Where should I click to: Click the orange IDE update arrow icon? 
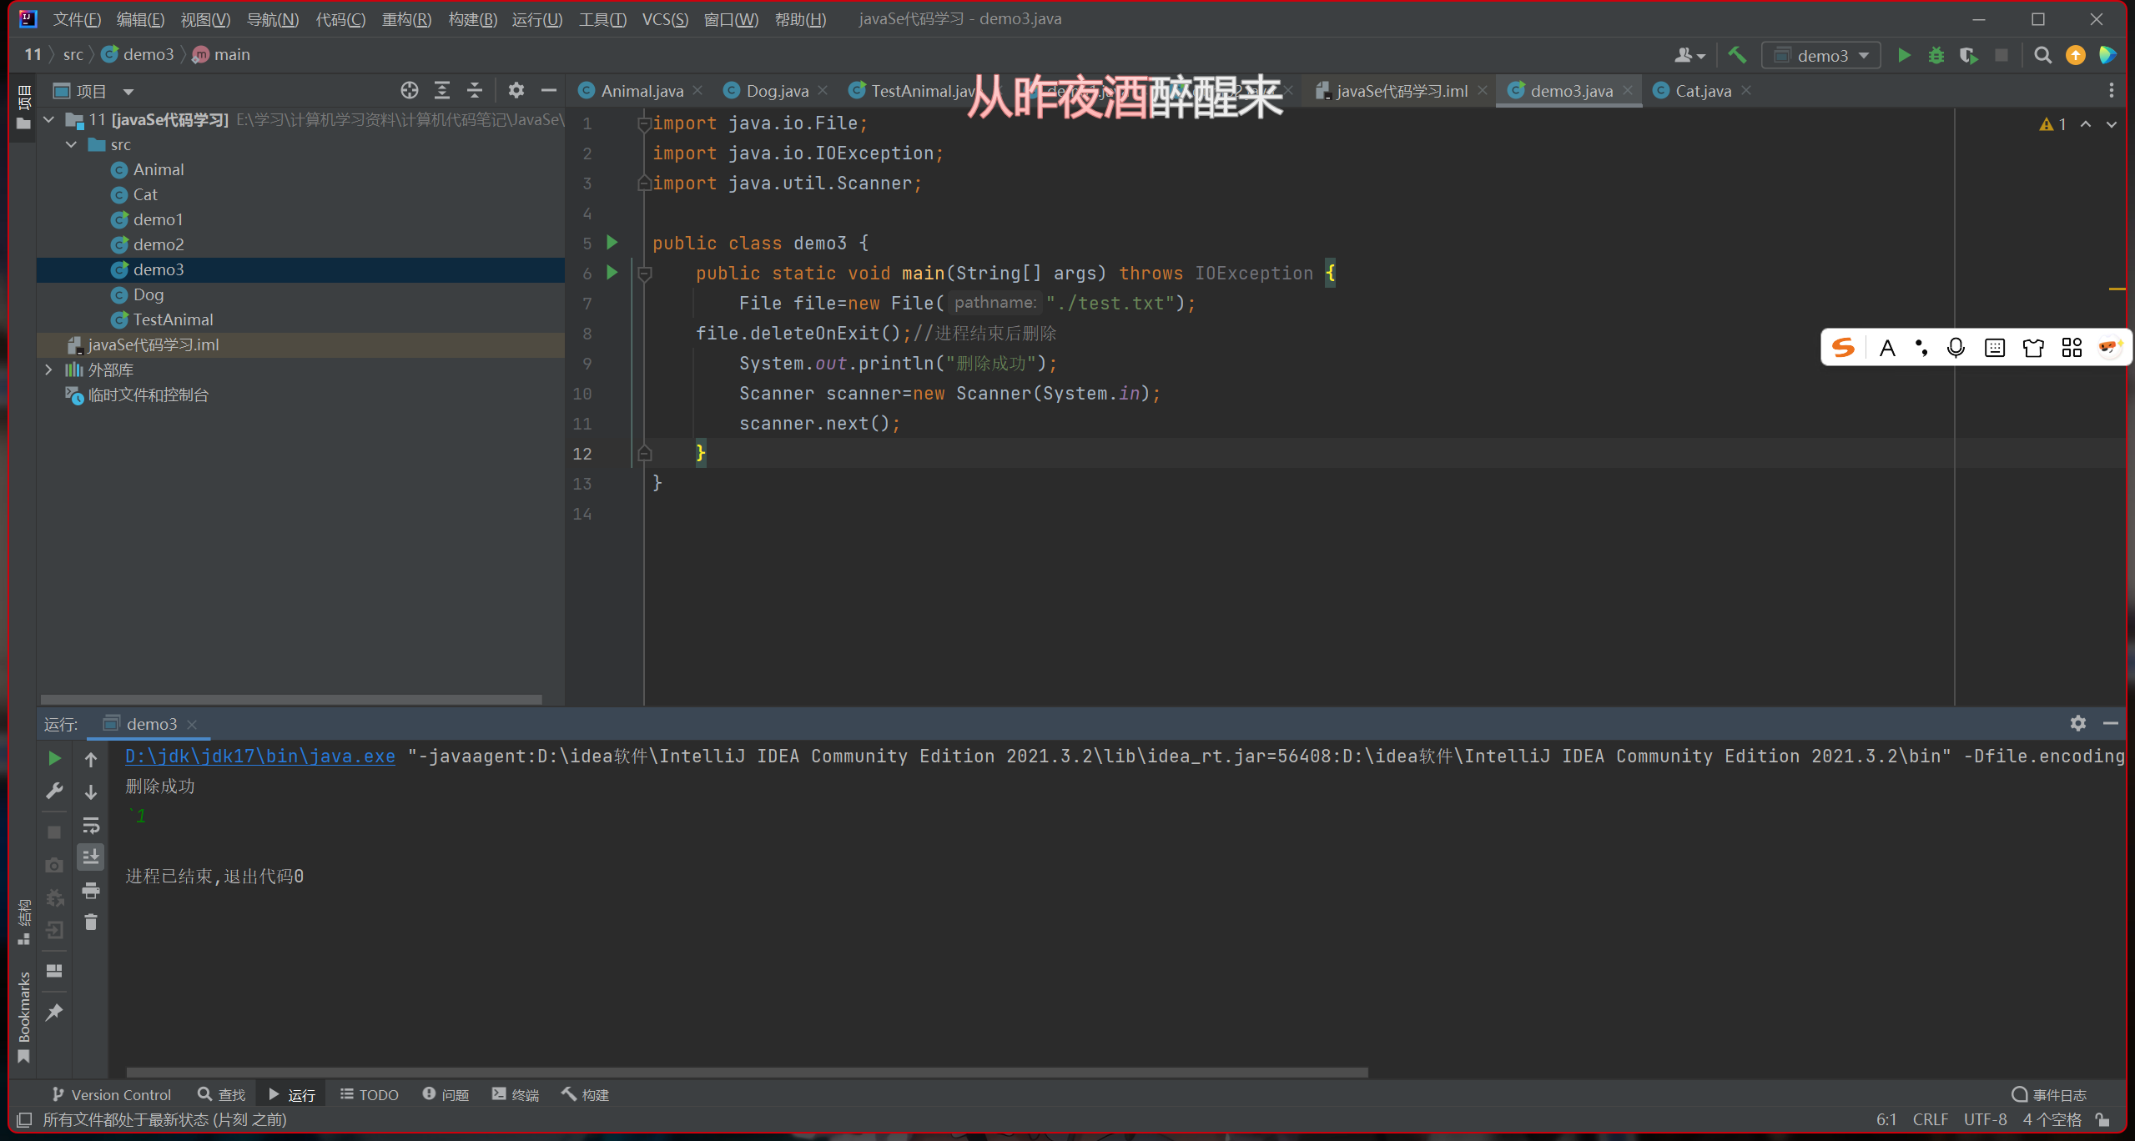tap(2075, 56)
